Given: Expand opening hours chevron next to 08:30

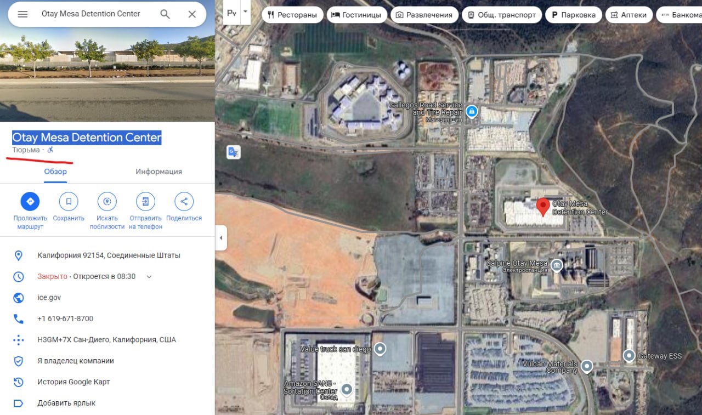Looking at the screenshot, I should point(149,277).
